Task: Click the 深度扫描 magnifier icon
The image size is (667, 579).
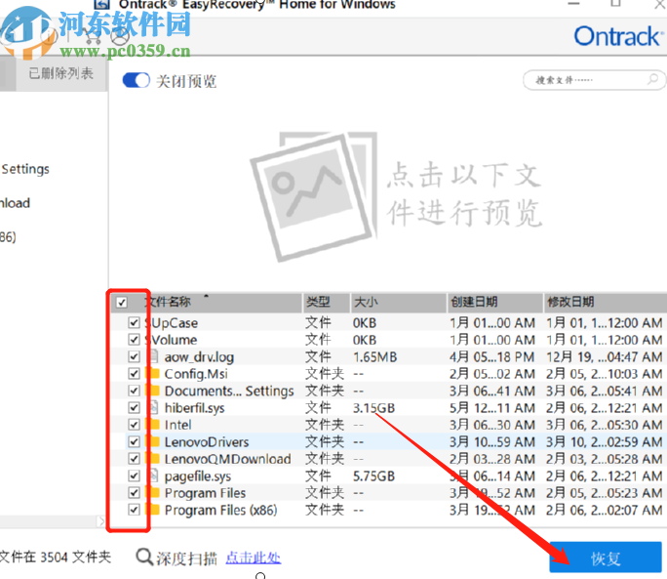Action: 144,557
